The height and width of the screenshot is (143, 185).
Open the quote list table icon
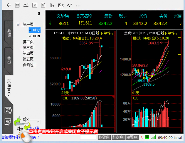pos(17,5)
